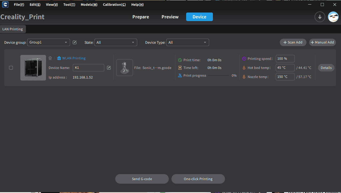Image resolution: width=341 pixels, height=193 pixels.
Task: Click the download arrow icon near profile
Action: coord(320,17)
